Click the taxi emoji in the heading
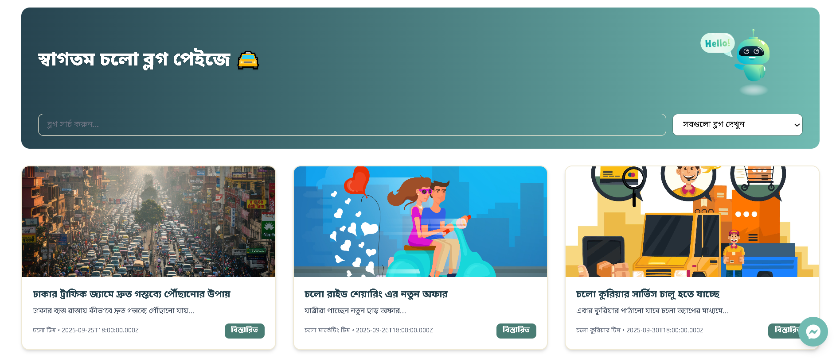Image resolution: width=836 pixels, height=358 pixels. coord(248,60)
